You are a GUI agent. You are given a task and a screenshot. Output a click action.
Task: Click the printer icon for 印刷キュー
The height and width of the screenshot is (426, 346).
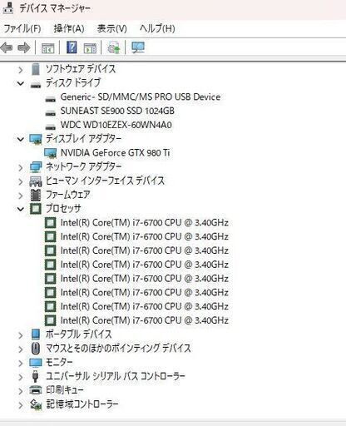[x=36, y=390]
